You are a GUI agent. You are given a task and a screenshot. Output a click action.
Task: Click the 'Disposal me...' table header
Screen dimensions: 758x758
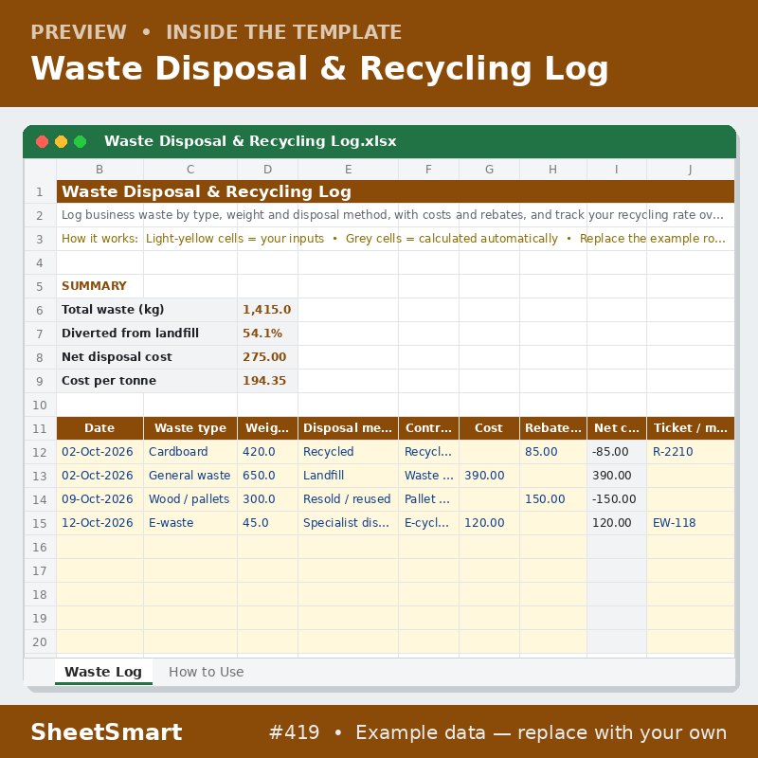tap(348, 428)
